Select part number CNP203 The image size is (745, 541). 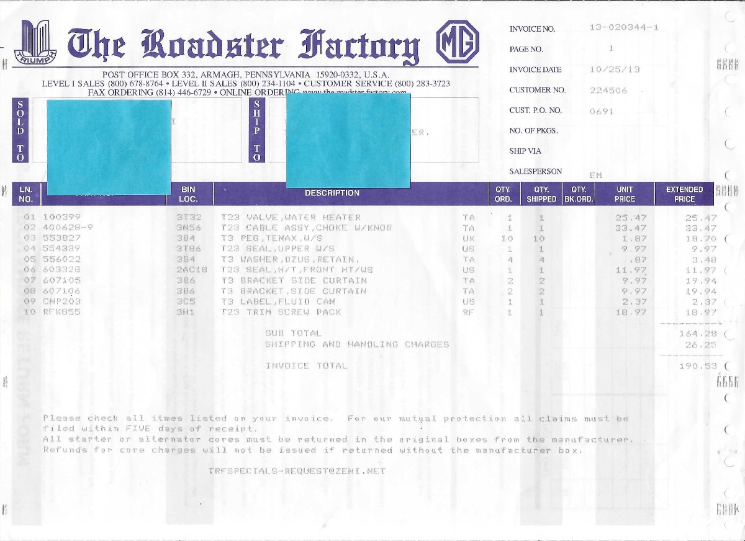tap(61, 302)
